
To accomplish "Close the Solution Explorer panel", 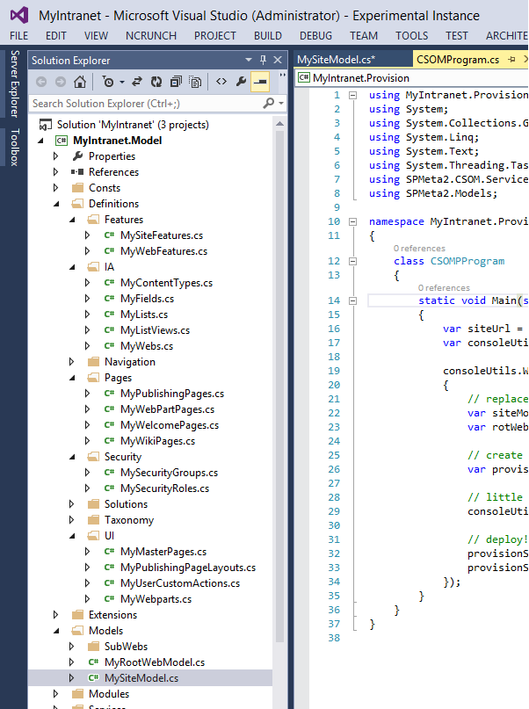I will tap(278, 60).
